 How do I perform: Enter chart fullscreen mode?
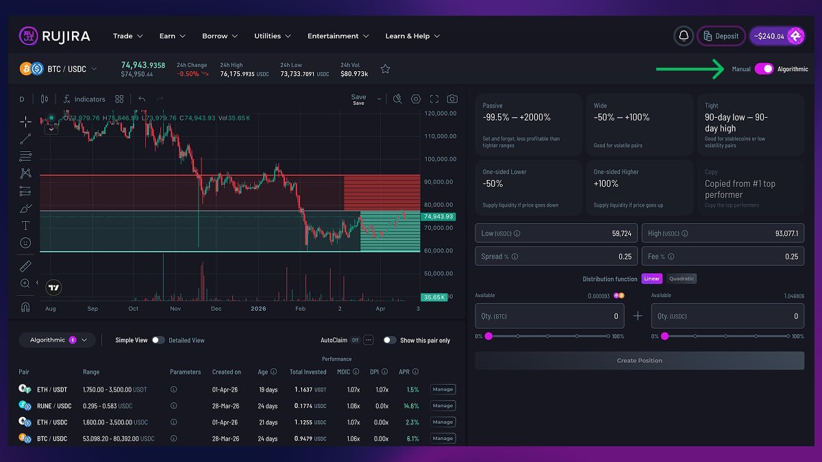(x=434, y=99)
